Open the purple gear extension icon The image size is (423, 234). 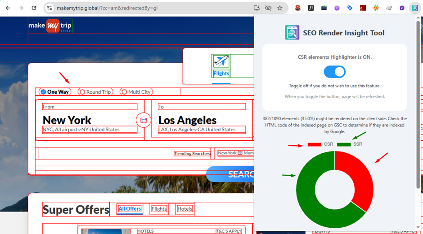coord(337,8)
